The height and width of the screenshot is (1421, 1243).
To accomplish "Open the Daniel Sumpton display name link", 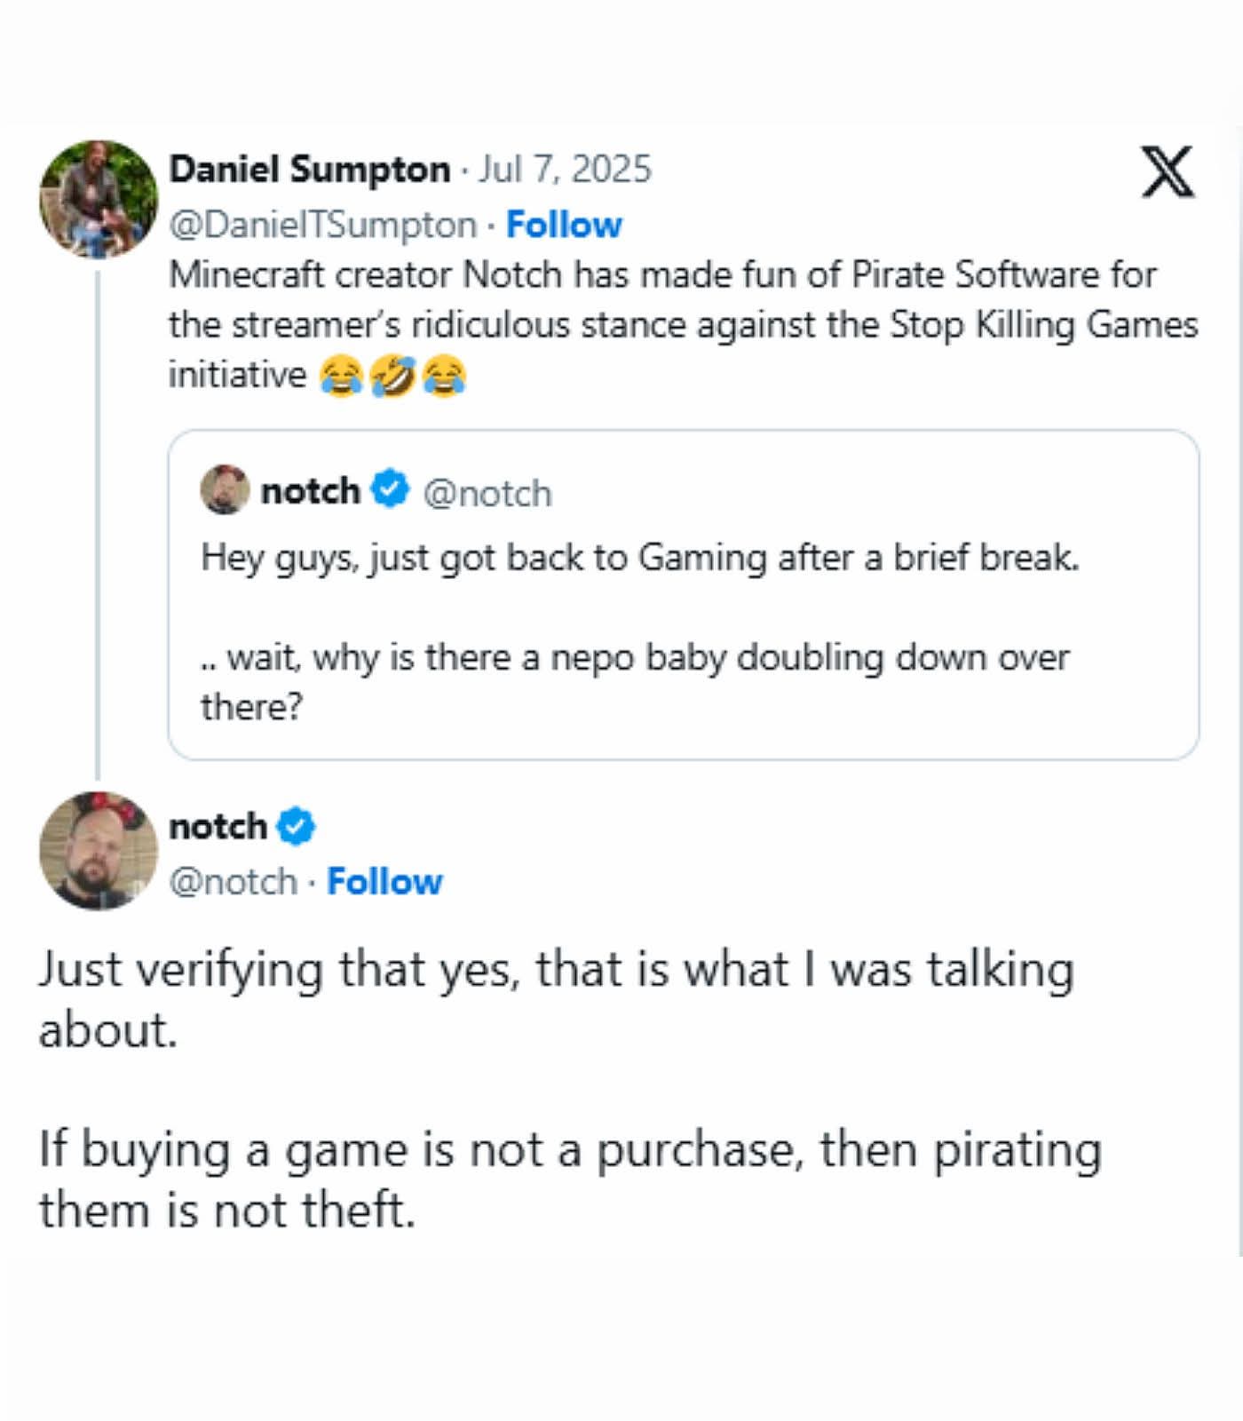I will click(309, 169).
